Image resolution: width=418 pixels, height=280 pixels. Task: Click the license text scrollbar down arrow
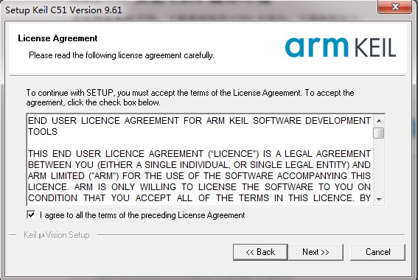point(379,199)
